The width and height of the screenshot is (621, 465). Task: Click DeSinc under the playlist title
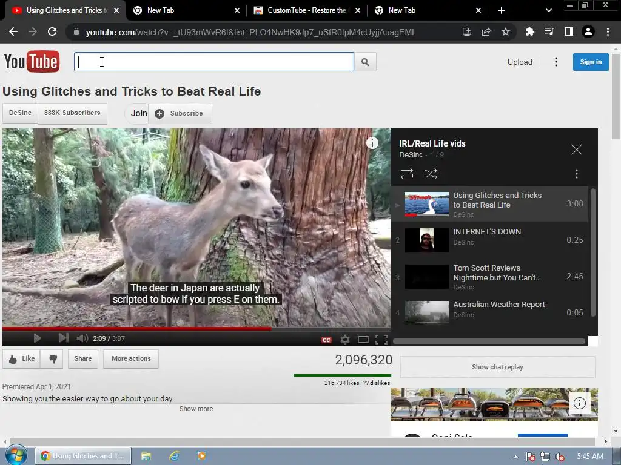tap(411, 155)
